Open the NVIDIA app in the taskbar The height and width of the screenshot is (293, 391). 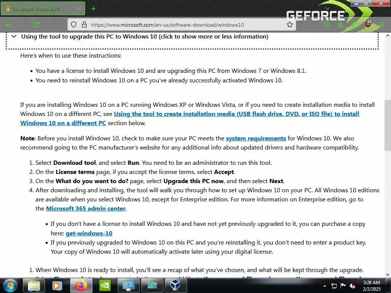click(105, 285)
